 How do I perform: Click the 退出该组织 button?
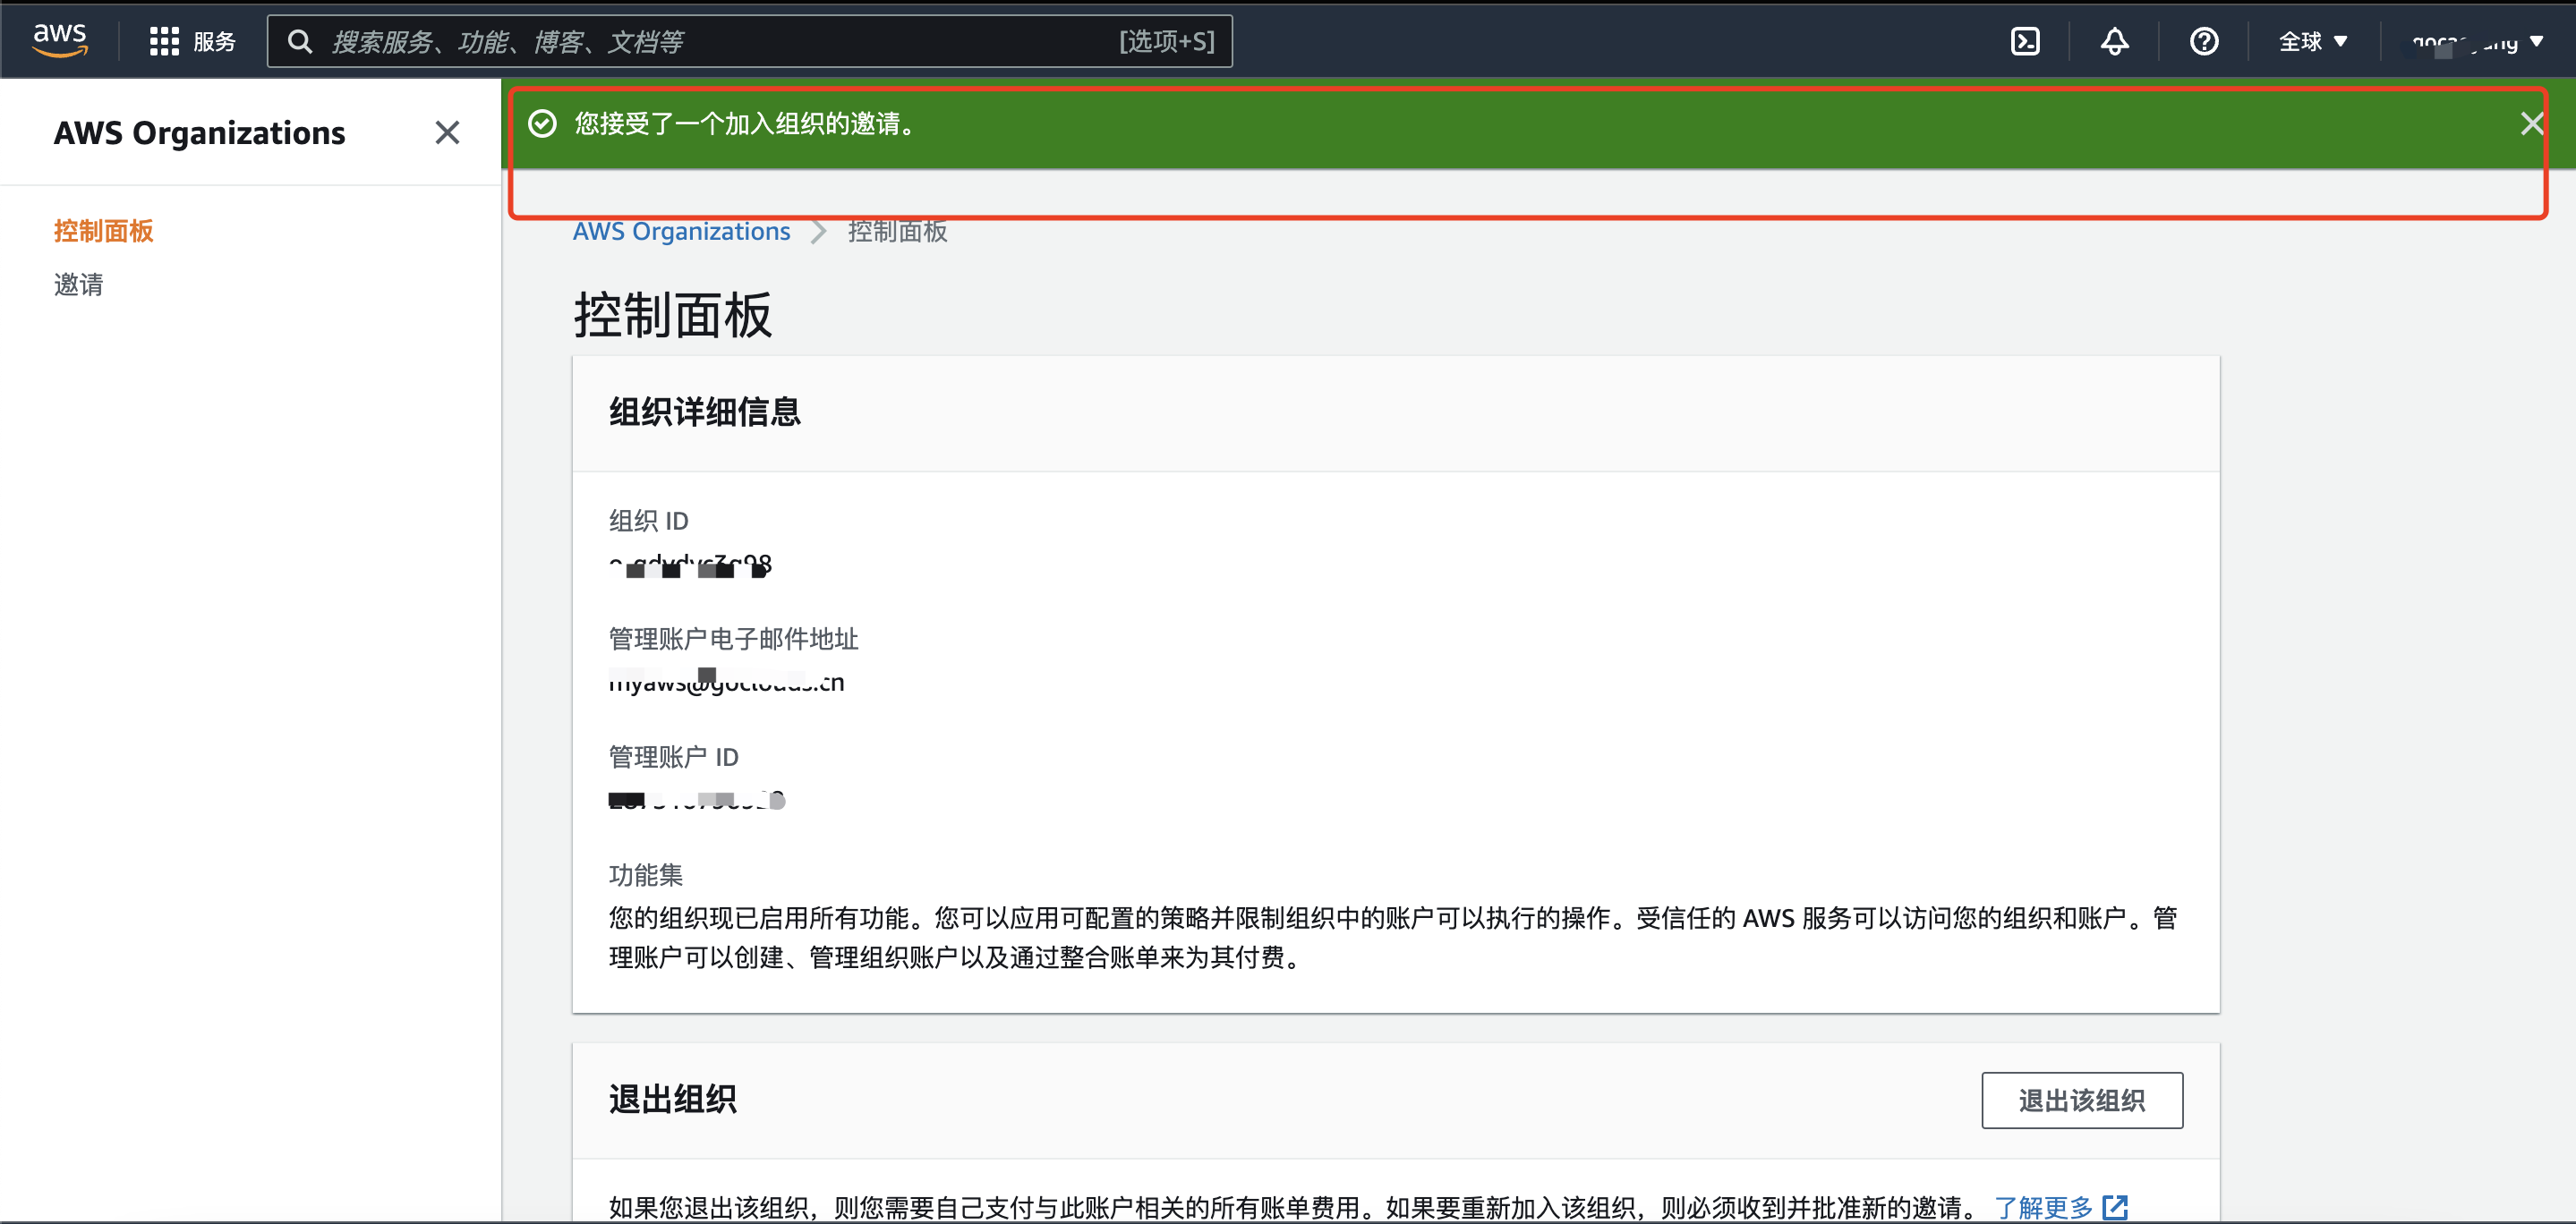click(2082, 1100)
